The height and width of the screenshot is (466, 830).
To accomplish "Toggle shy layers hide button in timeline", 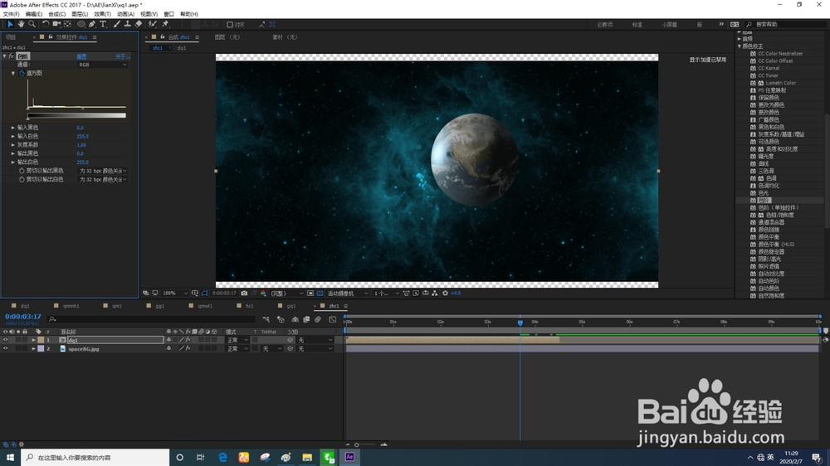I will pos(295,319).
